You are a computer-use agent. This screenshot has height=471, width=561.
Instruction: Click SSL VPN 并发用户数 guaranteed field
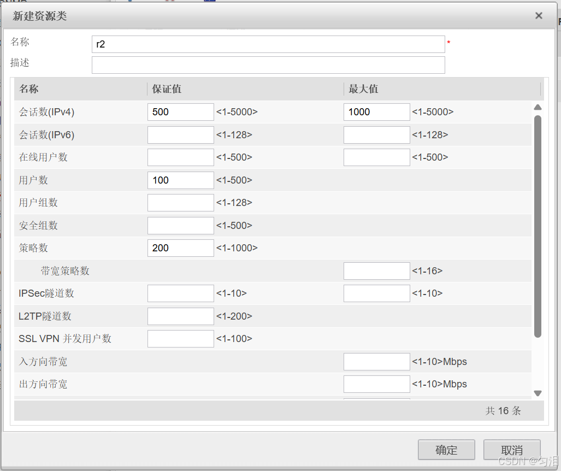click(x=181, y=339)
